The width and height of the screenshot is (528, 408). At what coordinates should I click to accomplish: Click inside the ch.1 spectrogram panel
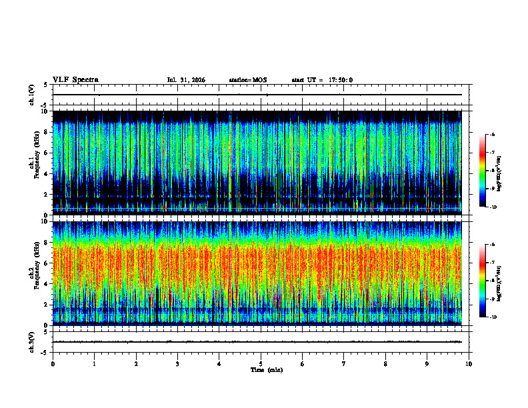tap(257, 163)
